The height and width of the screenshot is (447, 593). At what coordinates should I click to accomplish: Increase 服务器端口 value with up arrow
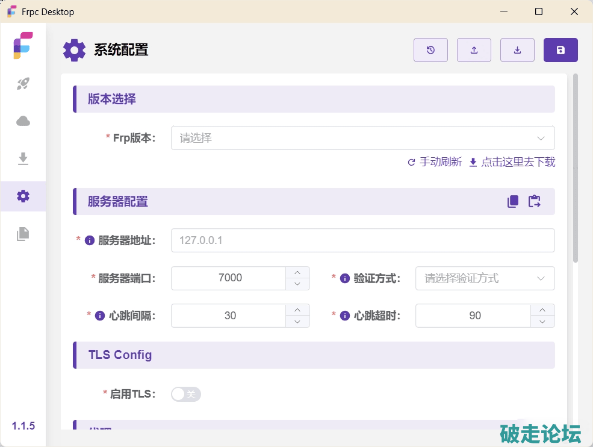tap(297, 272)
